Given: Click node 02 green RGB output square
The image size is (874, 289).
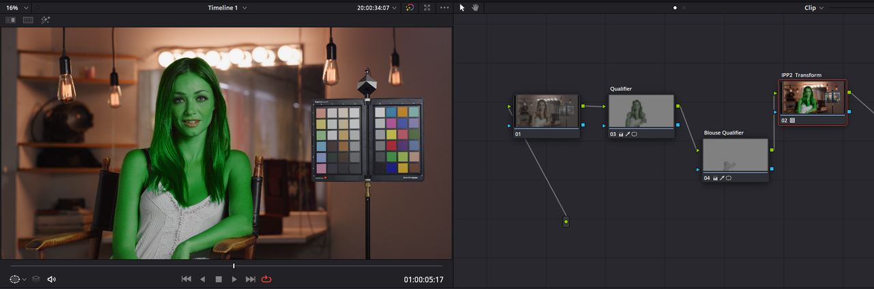Looking at the screenshot, I should (x=849, y=92).
